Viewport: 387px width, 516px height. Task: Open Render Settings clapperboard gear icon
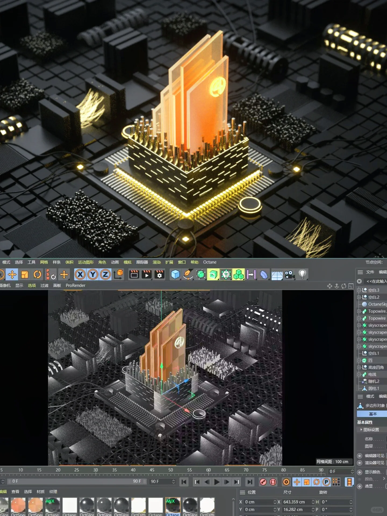pyautogui.click(x=159, y=274)
